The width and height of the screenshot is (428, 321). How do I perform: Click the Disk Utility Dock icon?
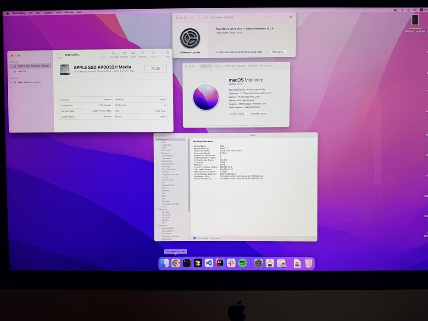pos(281,263)
